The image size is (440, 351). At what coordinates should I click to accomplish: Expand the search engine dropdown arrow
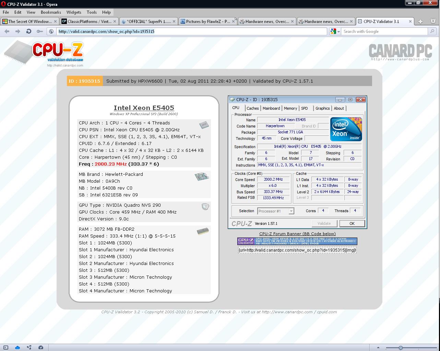click(x=338, y=31)
